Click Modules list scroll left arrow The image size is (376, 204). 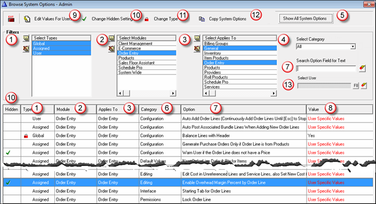(x=120, y=93)
